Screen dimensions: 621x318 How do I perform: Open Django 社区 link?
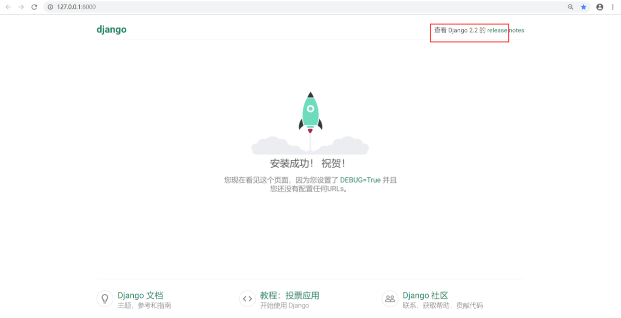tap(425, 295)
